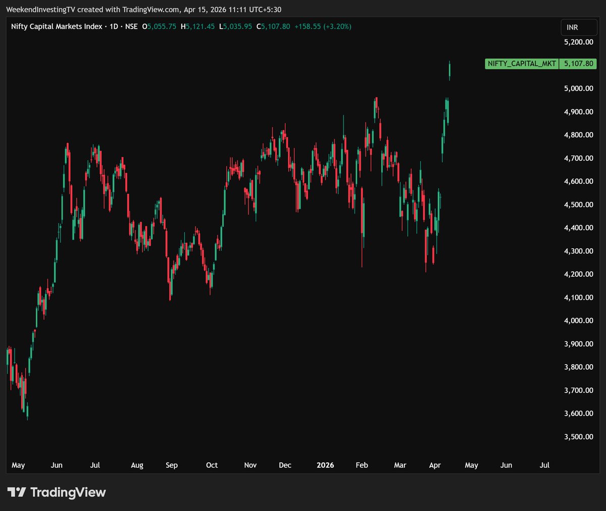606x511 pixels.
Task: Click the Jul label left of Aug
Action: pos(95,465)
